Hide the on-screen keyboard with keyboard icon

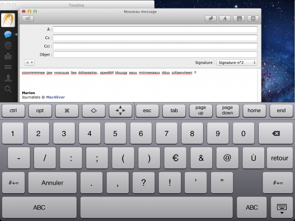282,207
